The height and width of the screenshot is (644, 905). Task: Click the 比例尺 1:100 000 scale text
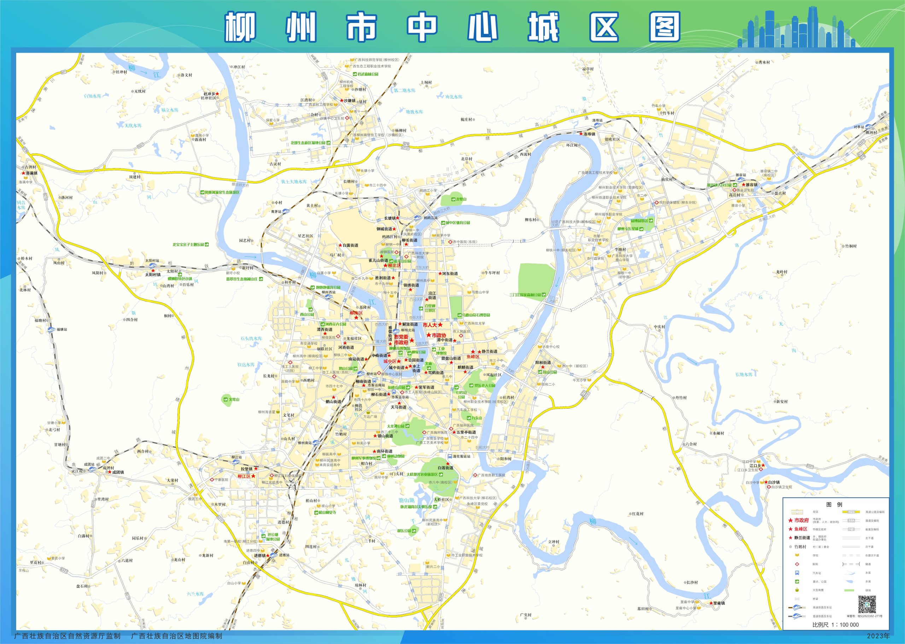point(836,625)
